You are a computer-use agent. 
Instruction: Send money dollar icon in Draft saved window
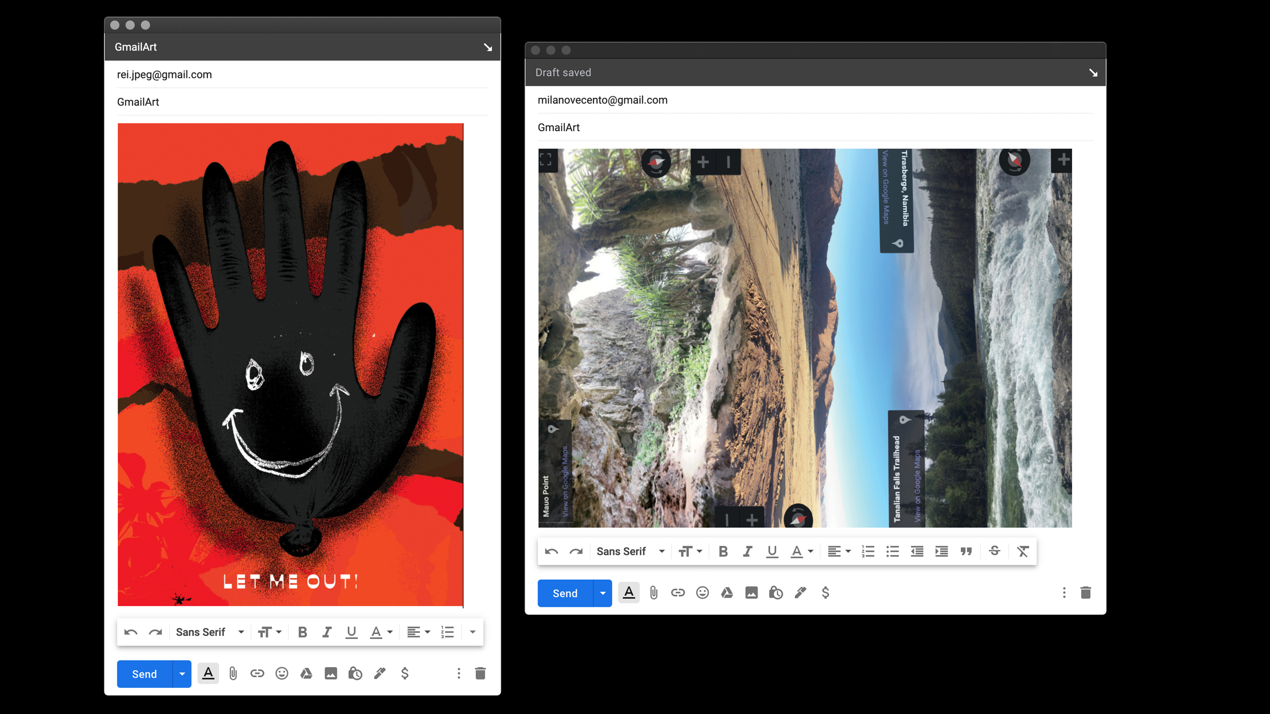pos(825,592)
